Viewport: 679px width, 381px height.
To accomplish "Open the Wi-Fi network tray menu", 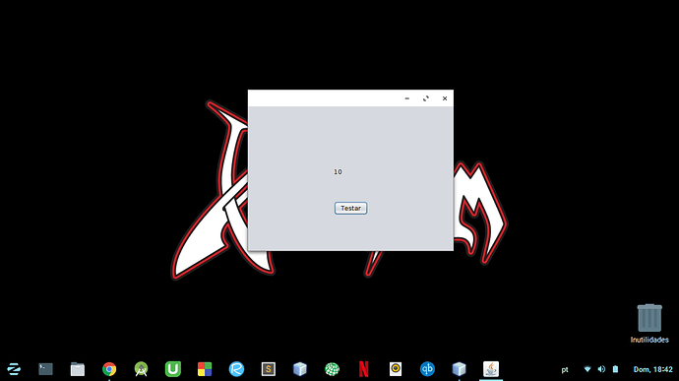I will (x=587, y=369).
